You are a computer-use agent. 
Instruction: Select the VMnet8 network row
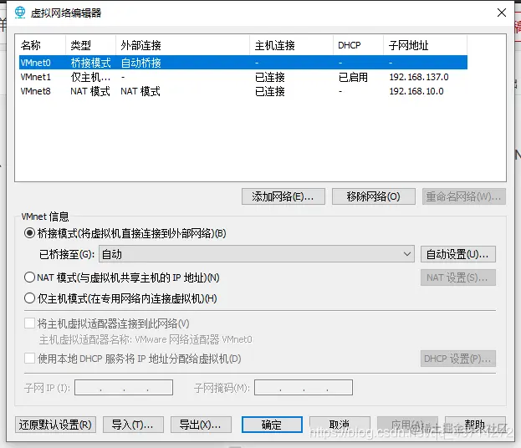coord(243,91)
